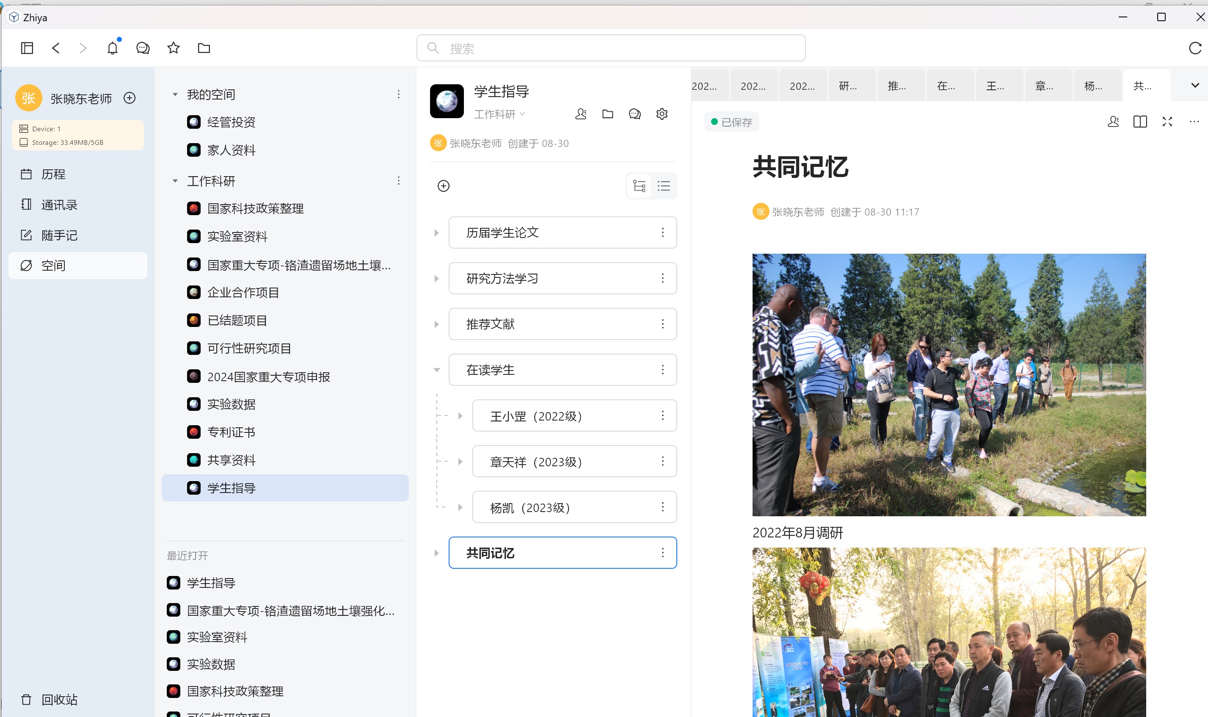Click the add item plus icon
Viewport: 1208px width, 717px height.
(x=443, y=186)
